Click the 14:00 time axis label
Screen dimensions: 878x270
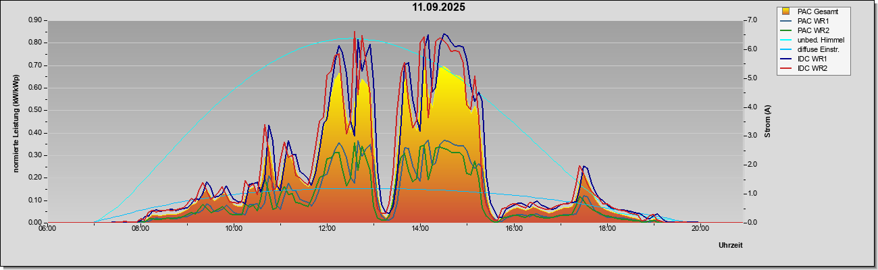coord(420,228)
